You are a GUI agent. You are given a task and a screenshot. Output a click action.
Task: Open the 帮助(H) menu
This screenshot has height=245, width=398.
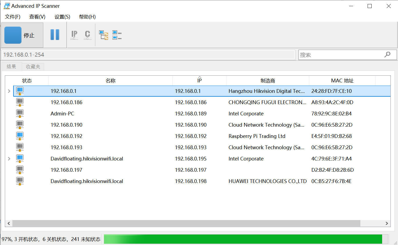87,17
